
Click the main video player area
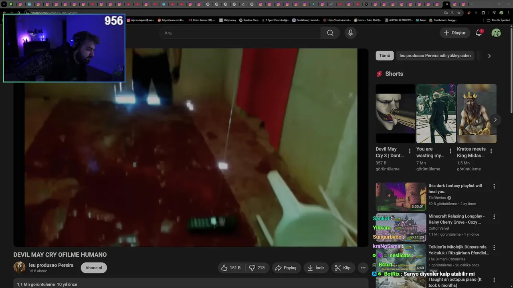click(191, 148)
